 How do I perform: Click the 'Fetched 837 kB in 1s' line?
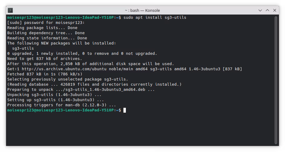tap(45, 74)
